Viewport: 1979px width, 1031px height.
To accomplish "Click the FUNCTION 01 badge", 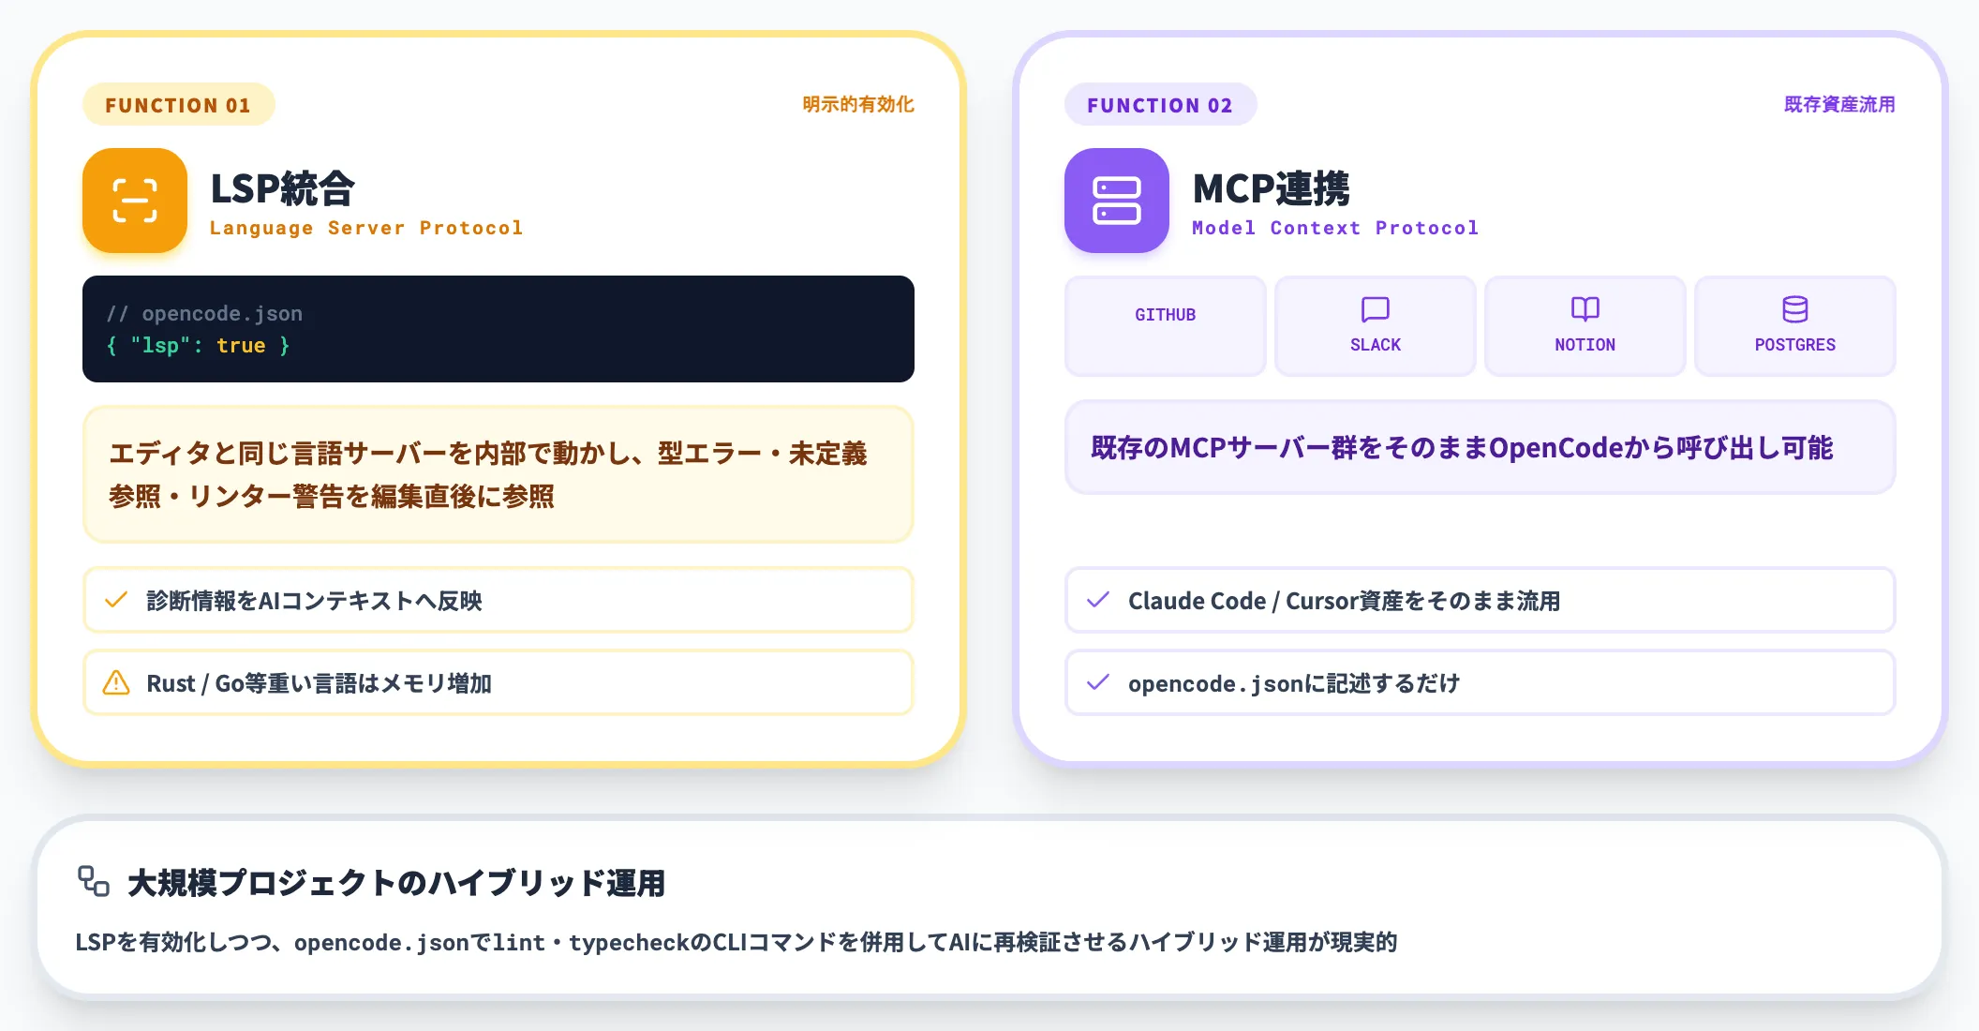I will (179, 104).
